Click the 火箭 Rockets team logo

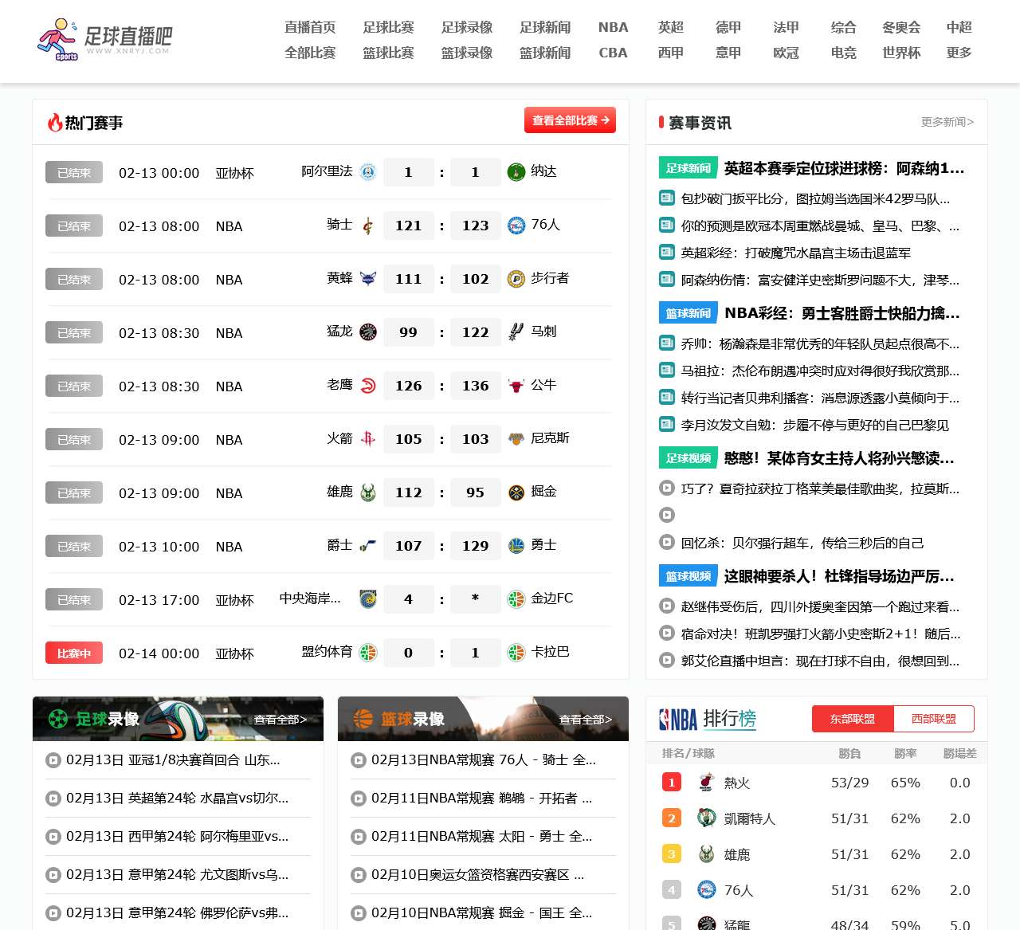point(368,439)
